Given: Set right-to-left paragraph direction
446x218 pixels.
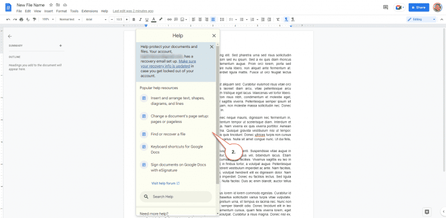Looking at the screenshot, I should click(x=293, y=20).
